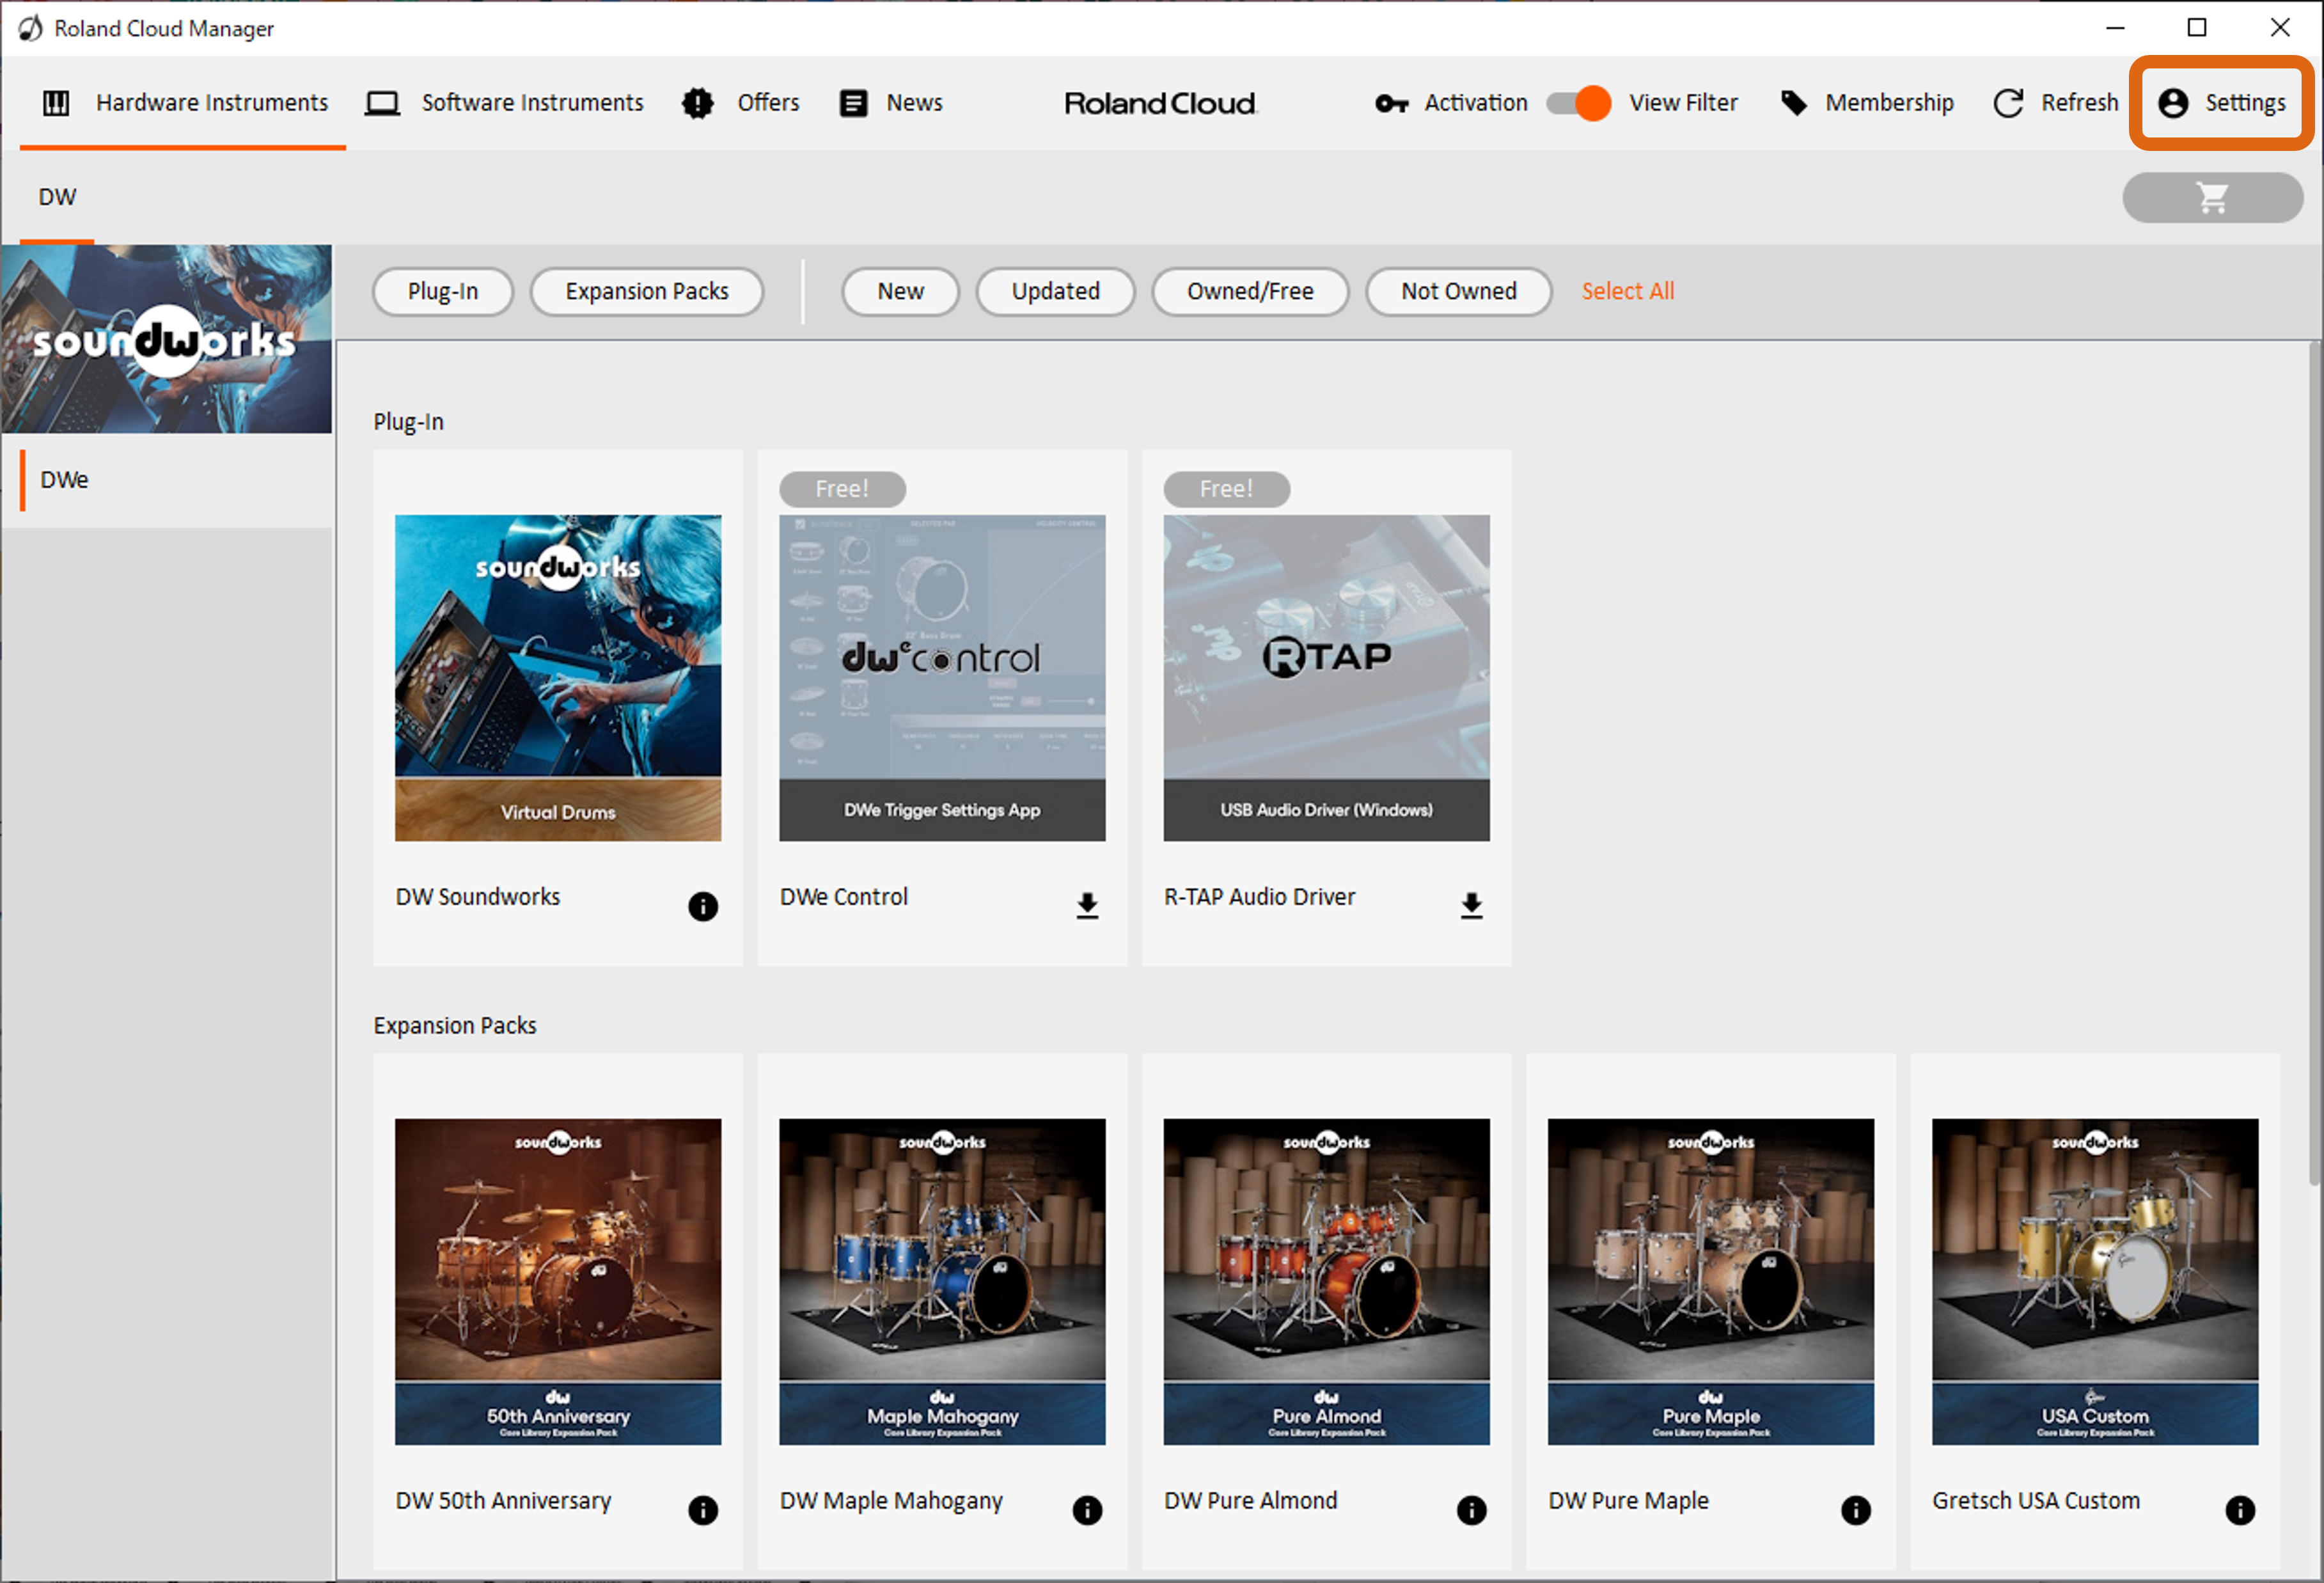The image size is (2324, 1583).
Task: Click the "R-TAP Audio Driver" product name
Action: (x=1259, y=897)
